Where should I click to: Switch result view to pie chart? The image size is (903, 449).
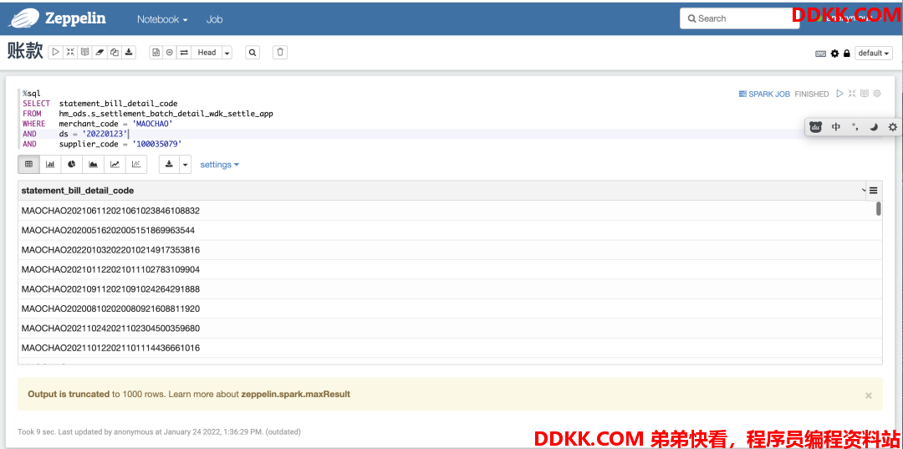pos(71,164)
